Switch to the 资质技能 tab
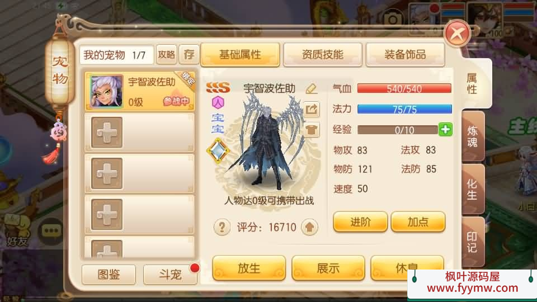Viewport: 537px width, 302px height. pos(323,55)
